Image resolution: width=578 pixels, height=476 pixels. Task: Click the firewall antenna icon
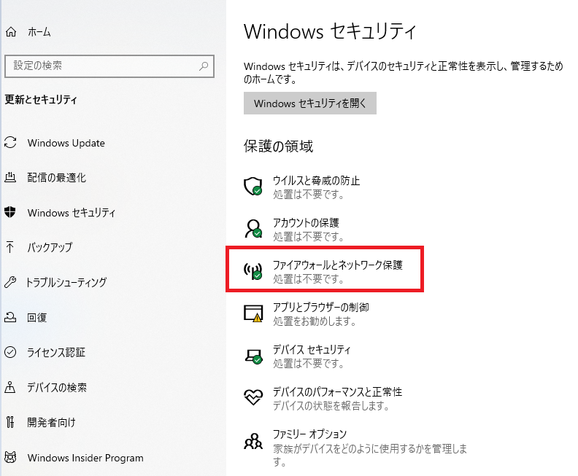point(253,271)
